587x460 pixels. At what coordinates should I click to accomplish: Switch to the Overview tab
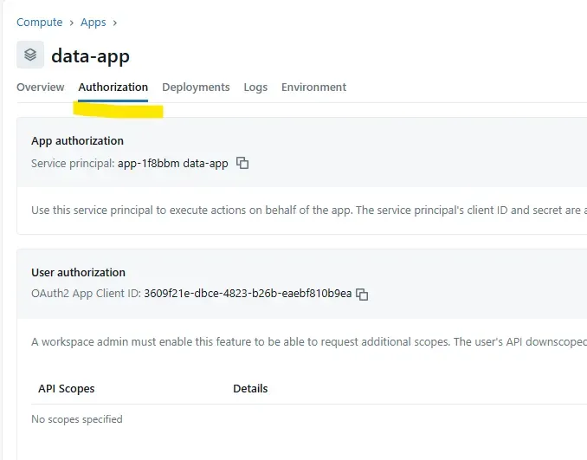coord(41,87)
